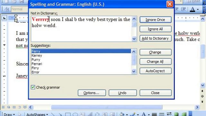Click the Undo button in dialog
The image size is (206, 116).
click(x=123, y=93)
